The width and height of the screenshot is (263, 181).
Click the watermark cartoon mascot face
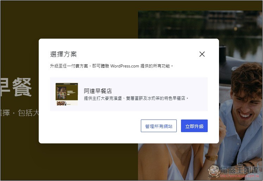214,171
